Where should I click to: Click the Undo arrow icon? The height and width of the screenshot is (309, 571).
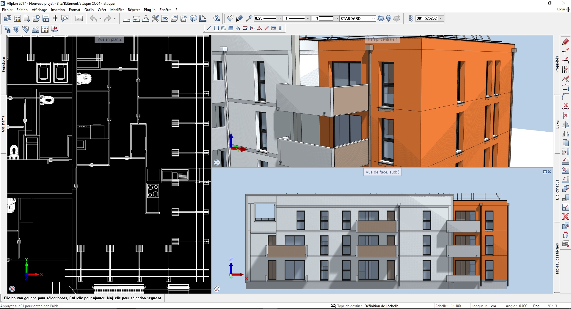(93, 18)
